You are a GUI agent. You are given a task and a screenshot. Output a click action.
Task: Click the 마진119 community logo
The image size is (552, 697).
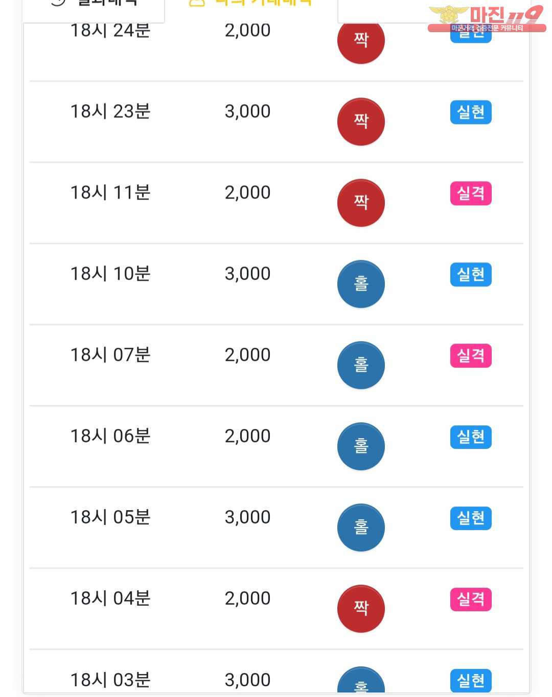pyautogui.click(x=486, y=18)
